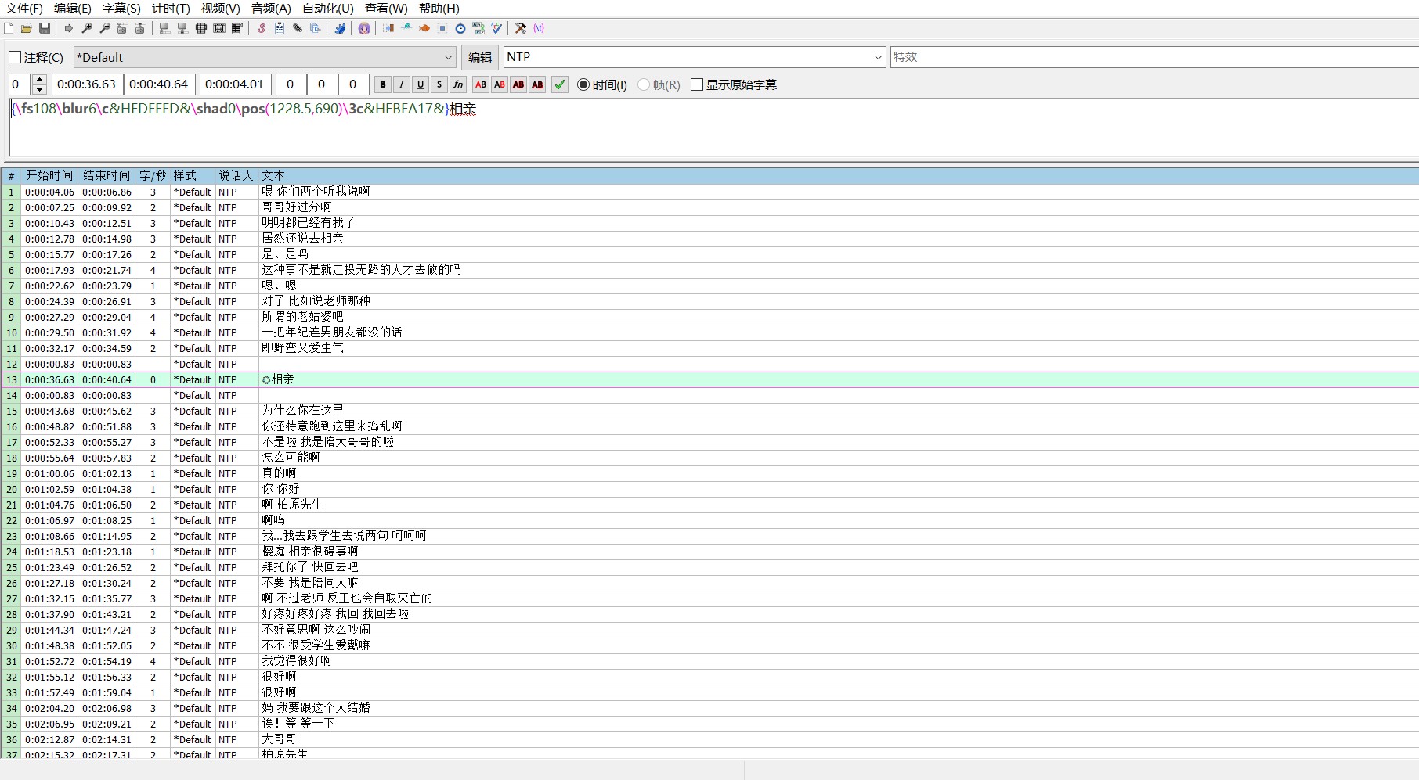Image resolution: width=1419 pixels, height=780 pixels.
Task: Select row 34 妈 我要跟这个人结婚
Action: tap(709, 708)
